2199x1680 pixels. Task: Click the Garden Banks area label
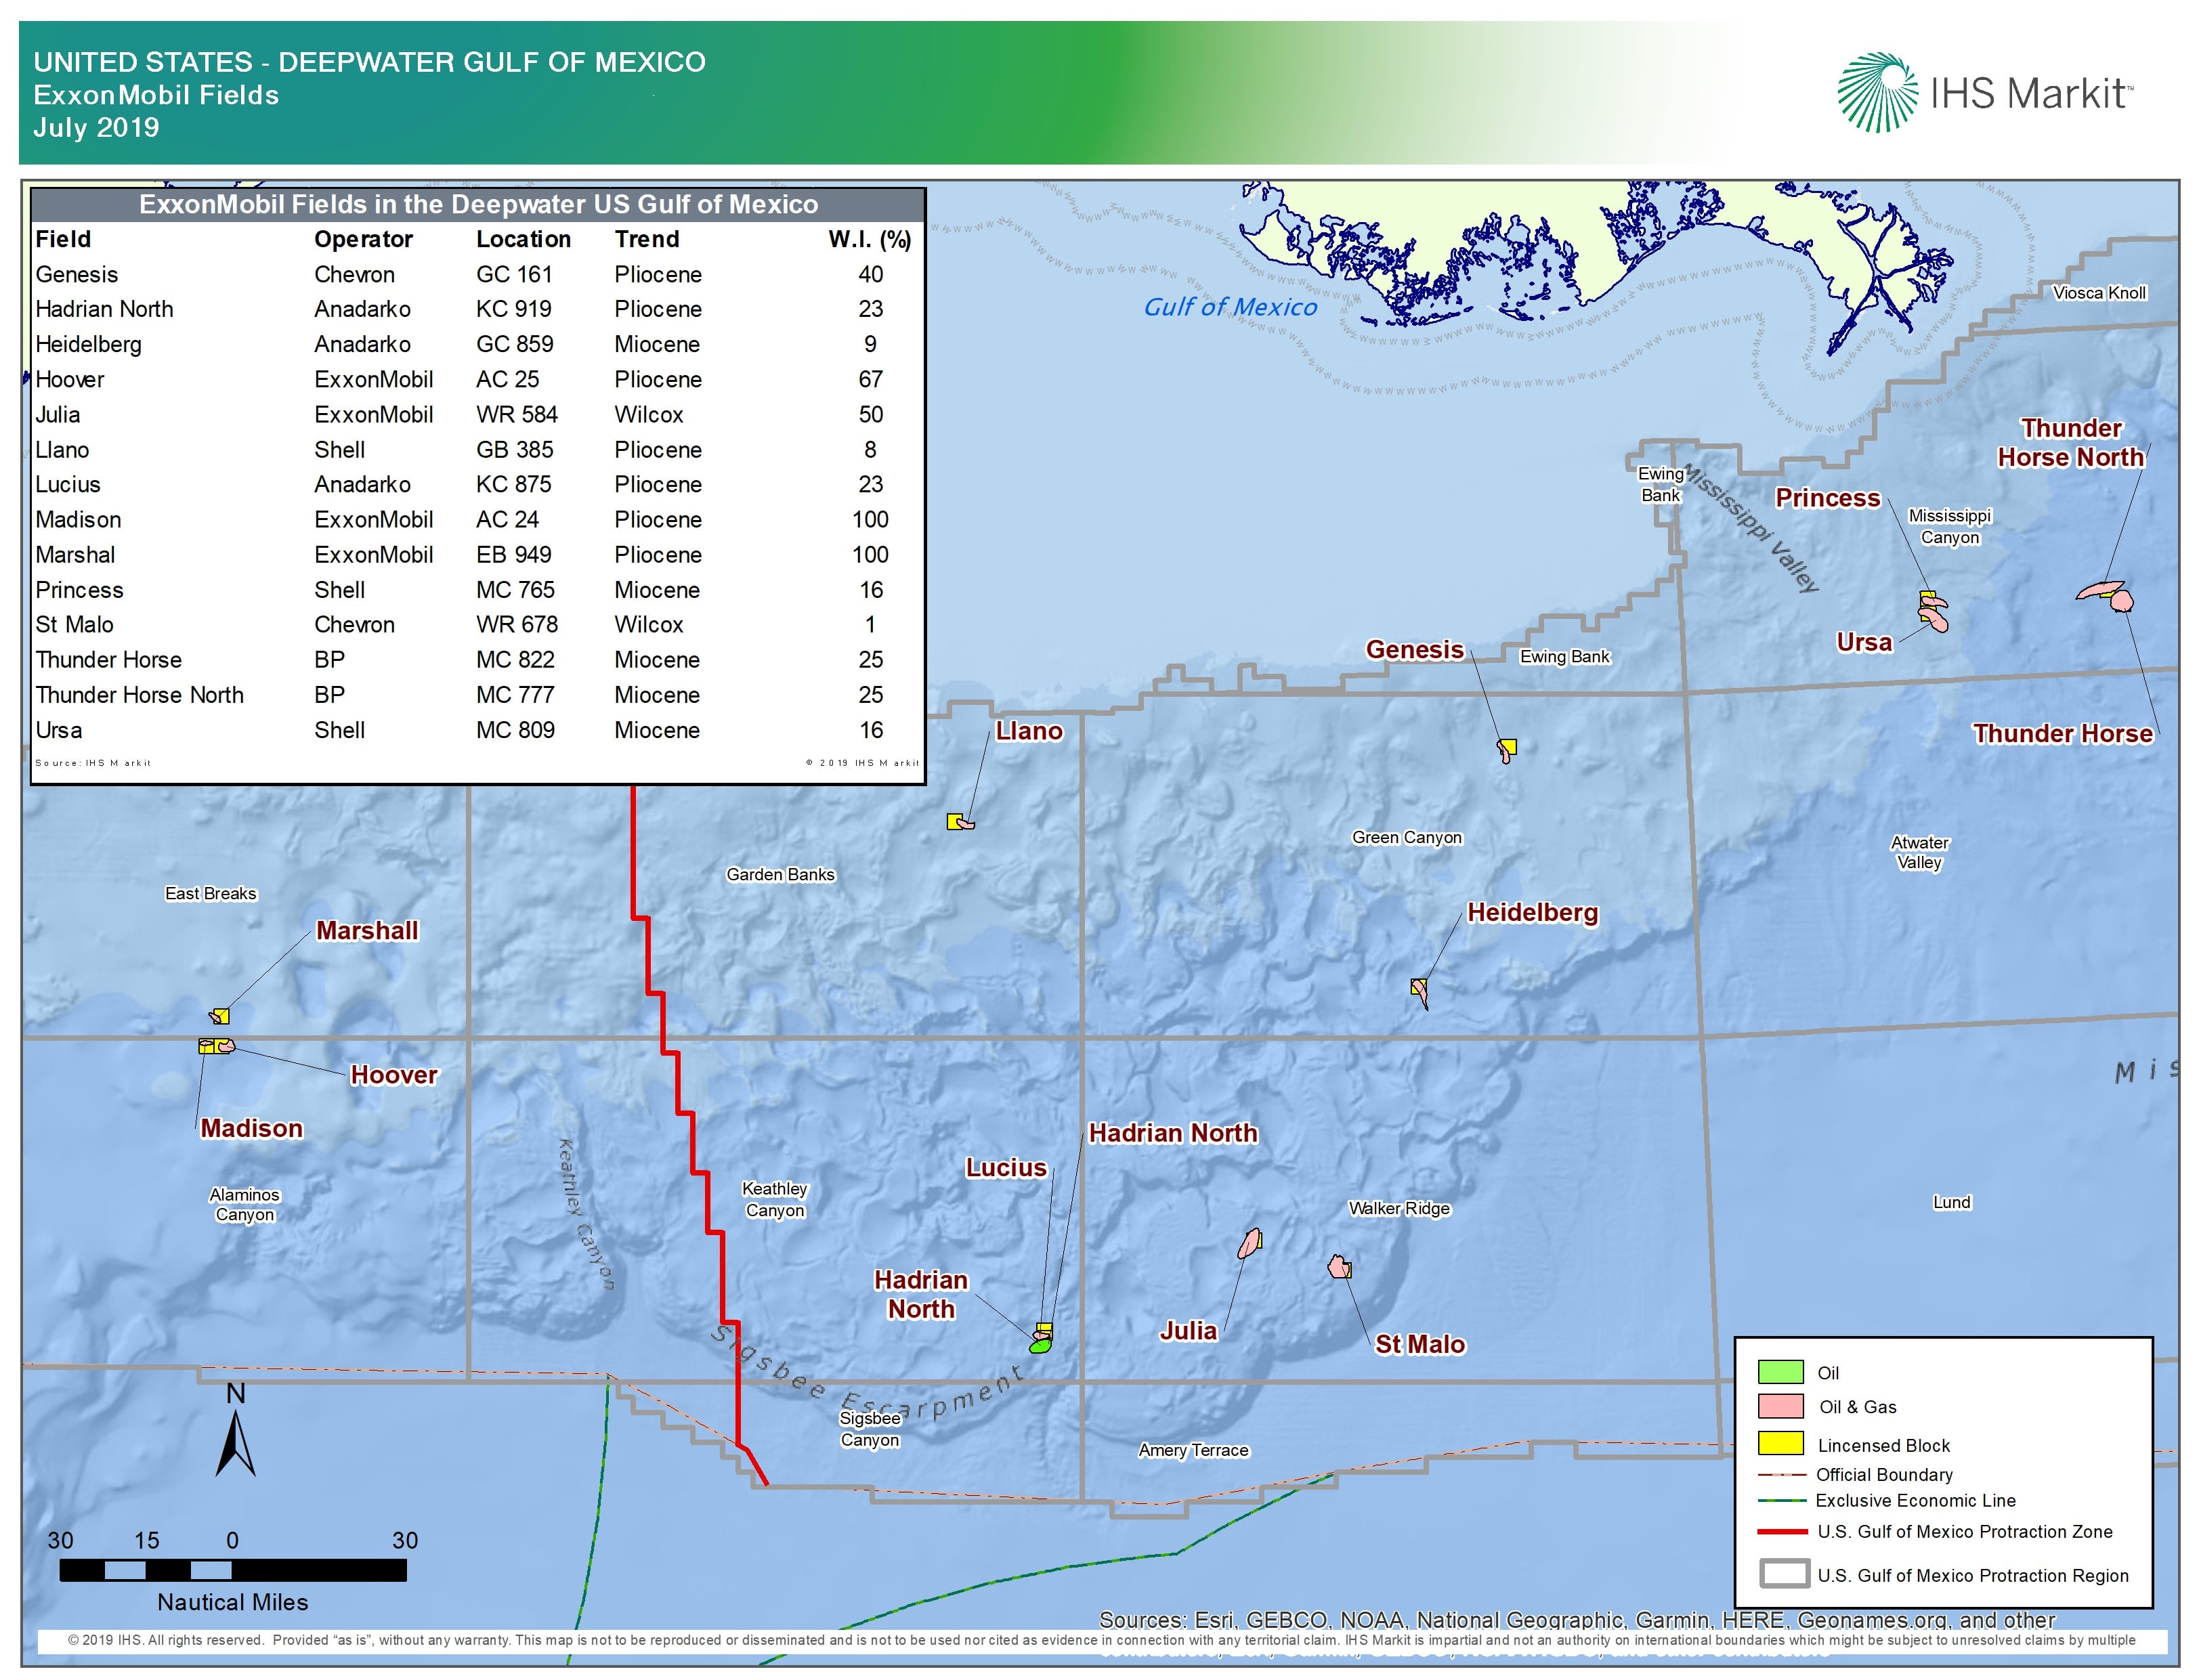[x=780, y=874]
